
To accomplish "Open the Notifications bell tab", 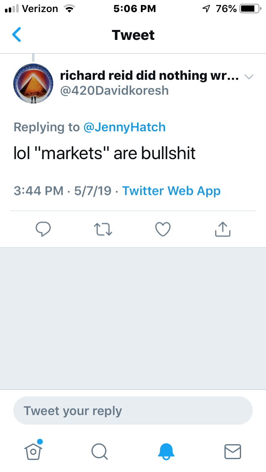I will (166, 451).
